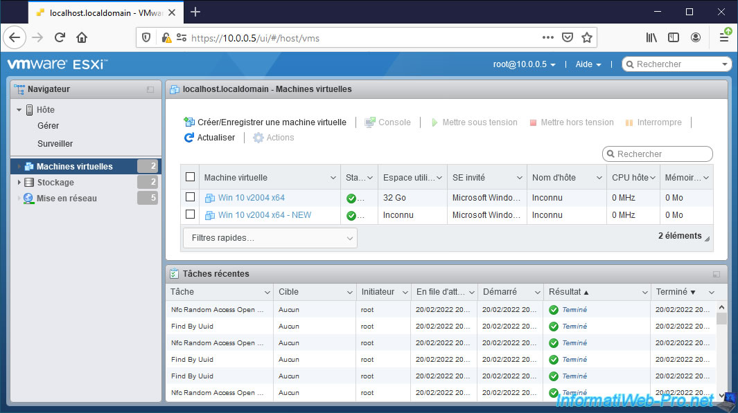Open Firefox Library icon
This screenshot has height=413, width=738.
click(x=651, y=37)
